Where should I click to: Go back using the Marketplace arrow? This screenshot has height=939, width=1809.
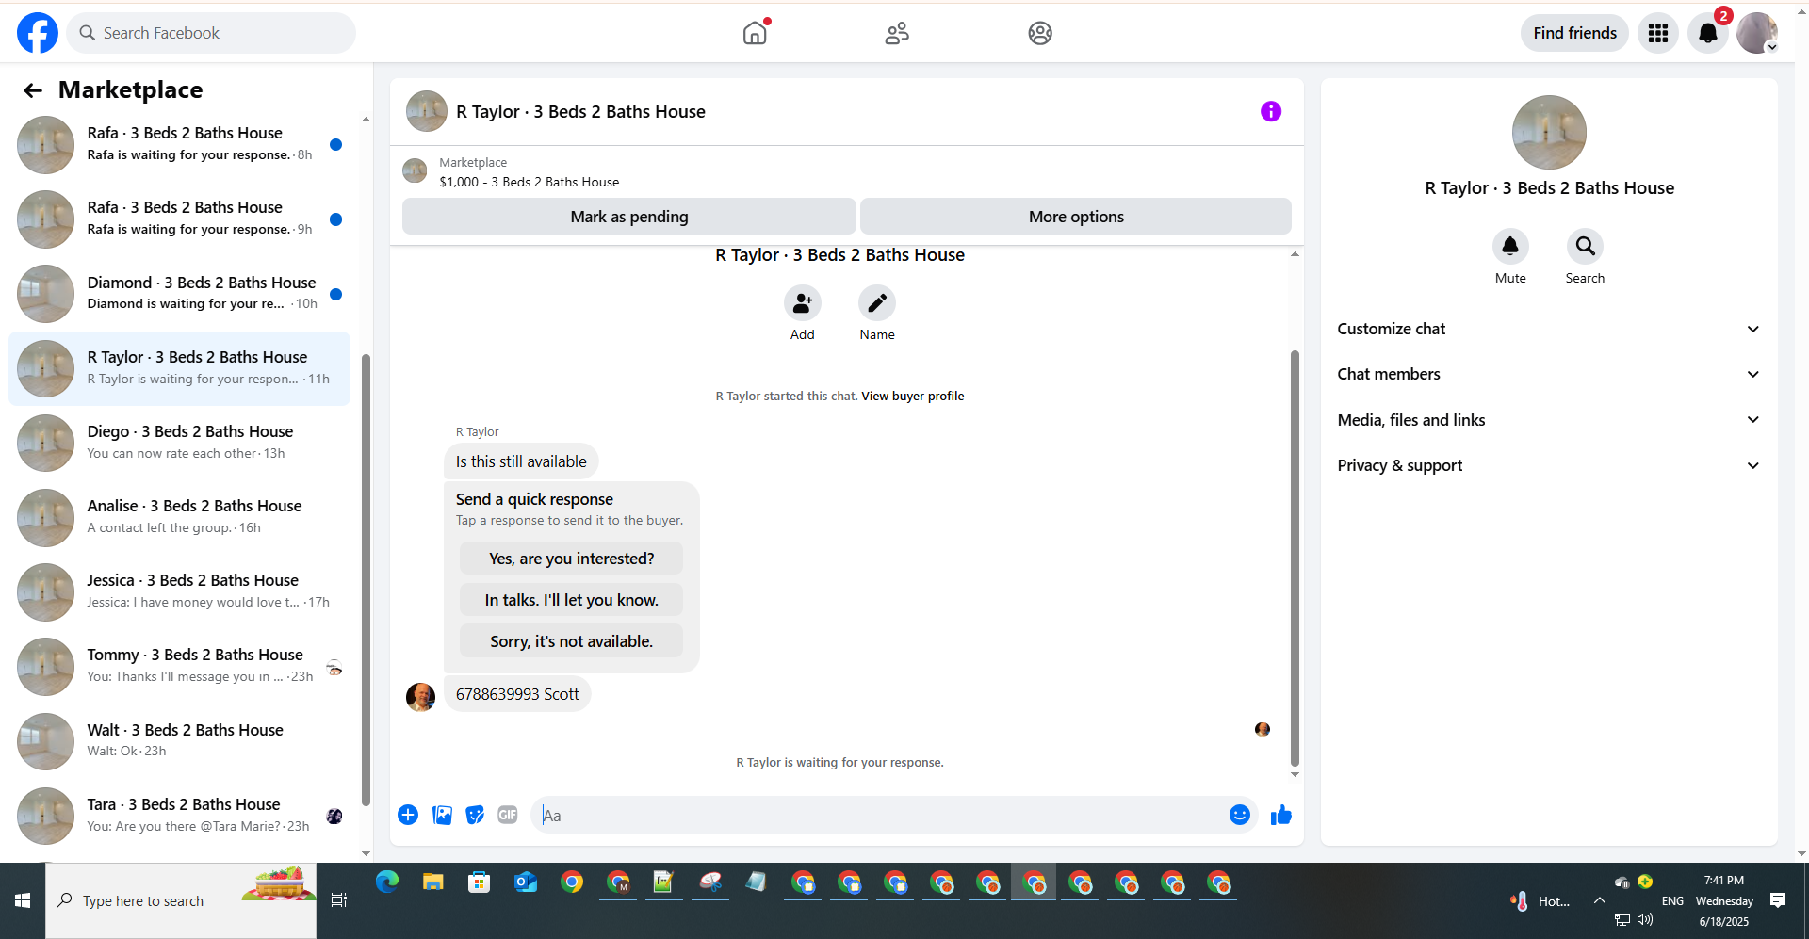pyautogui.click(x=33, y=90)
